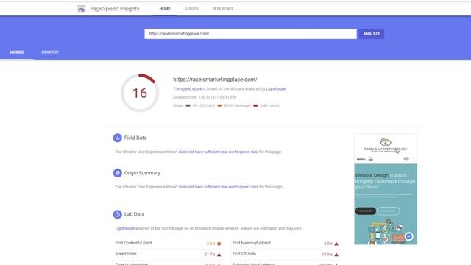
Task: Click the Speed Index label
Action: (x=126, y=254)
